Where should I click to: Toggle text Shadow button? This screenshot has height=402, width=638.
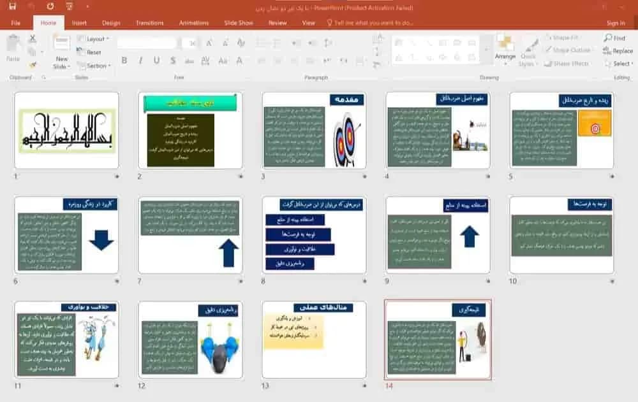pyautogui.click(x=173, y=61)
